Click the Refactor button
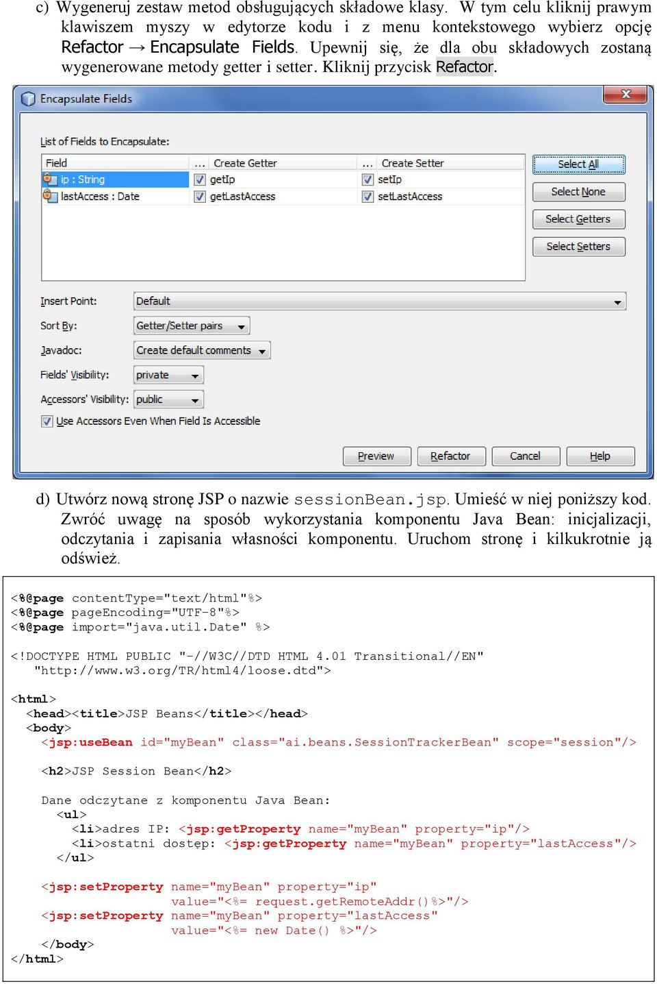The image size is (657, 984). (451, 456)
